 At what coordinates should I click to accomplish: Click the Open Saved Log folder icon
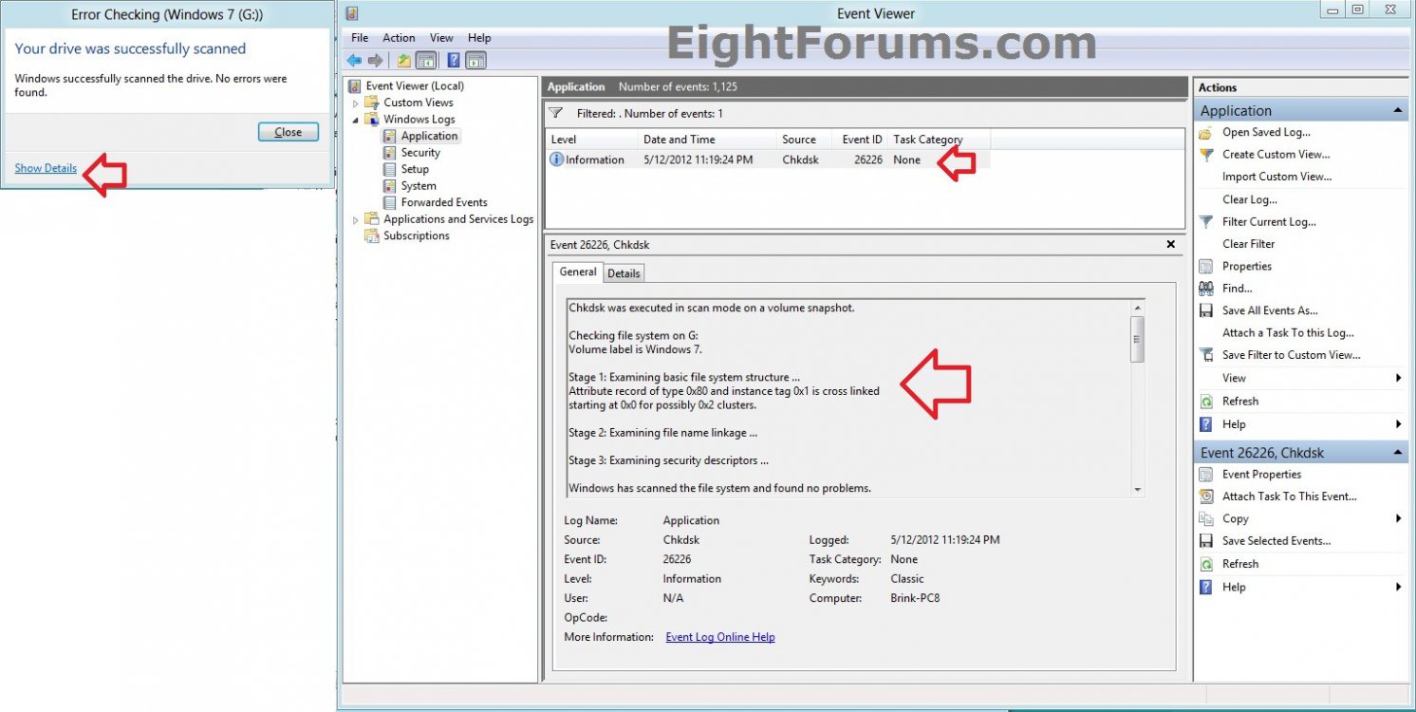pyautogui.click(x=1206, y=133)
